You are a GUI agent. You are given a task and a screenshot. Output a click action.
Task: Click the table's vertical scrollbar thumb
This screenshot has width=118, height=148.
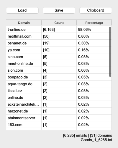(110, 52)
